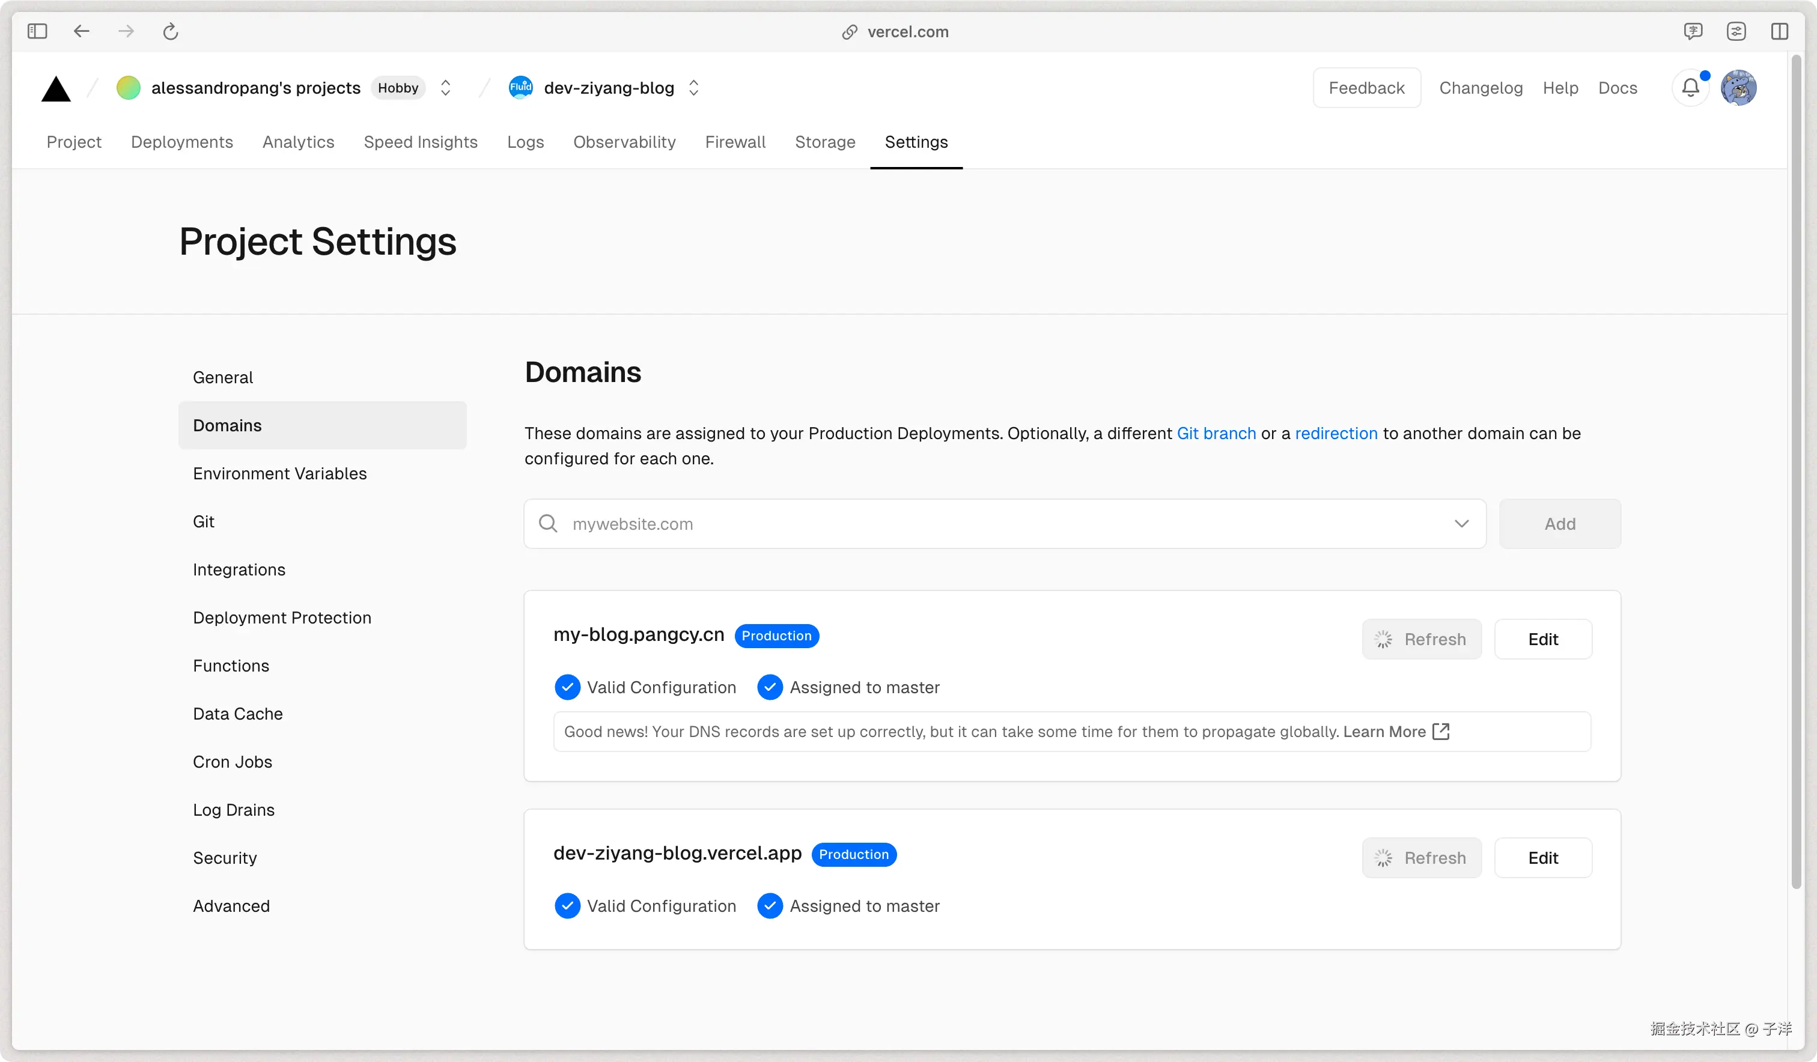The image size is (1817, 1062).
Task: Open the domain input dropdown chevron
Action: tap(1461, 523)
